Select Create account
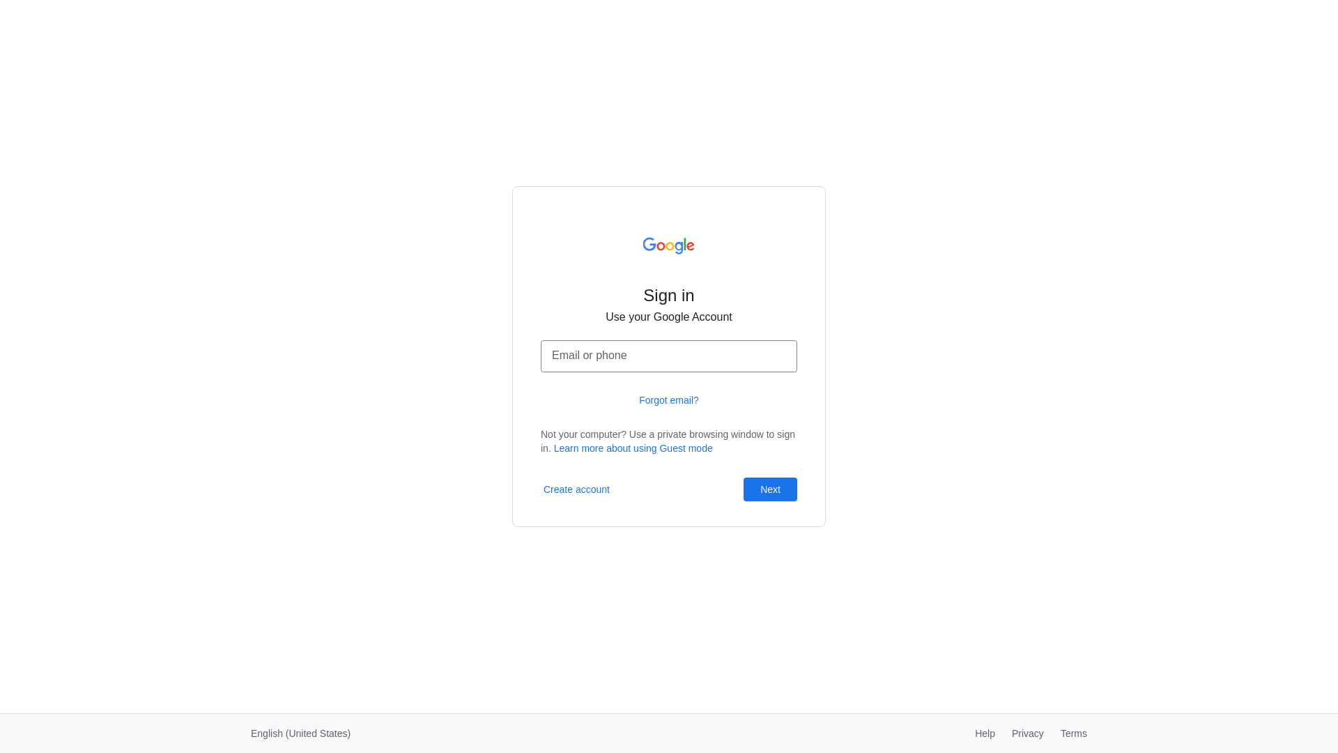1338x753 pixels. pyautogui.click(x=576, y=489)
